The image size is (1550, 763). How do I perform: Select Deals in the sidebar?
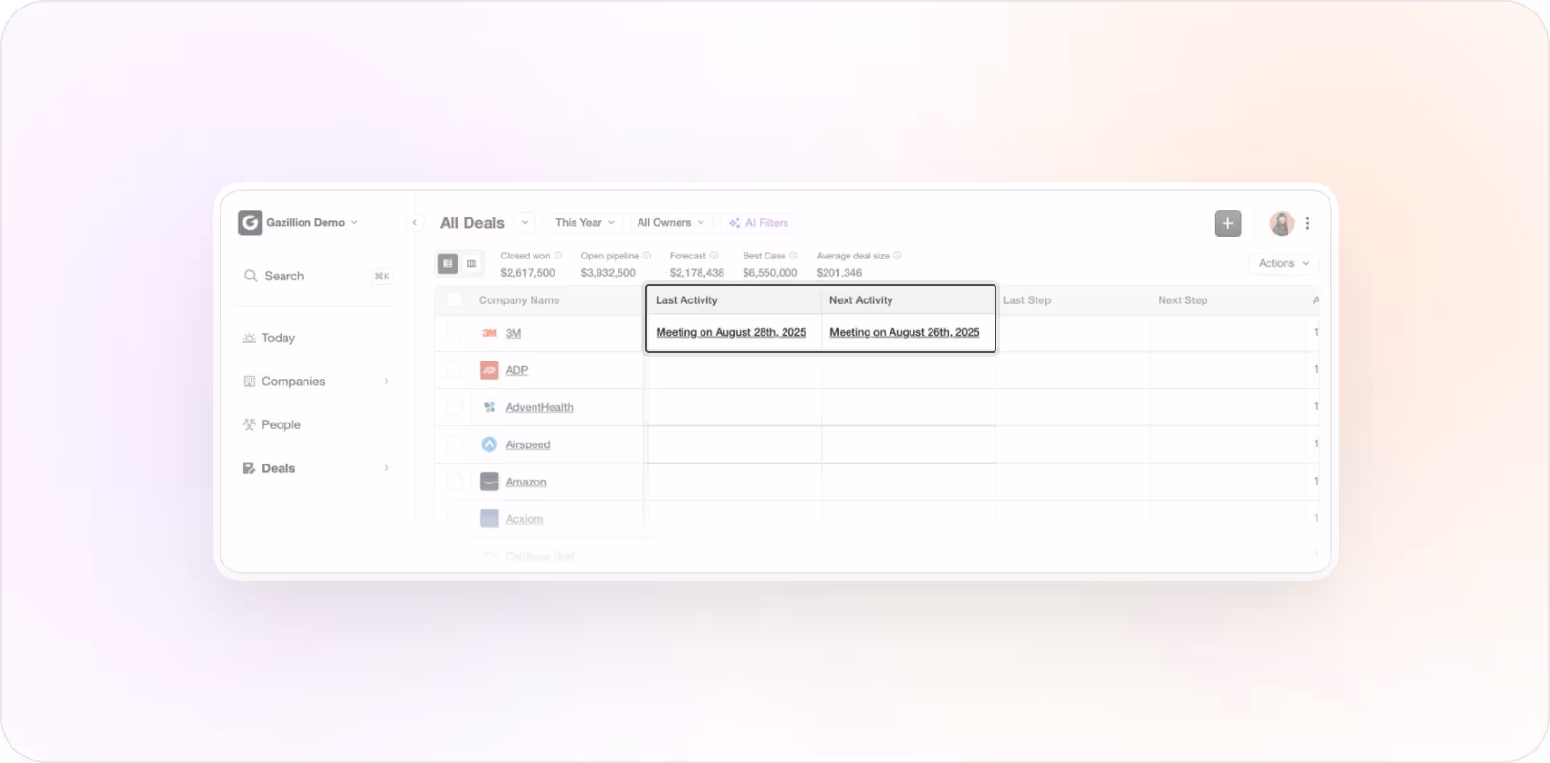pos(318,468)
